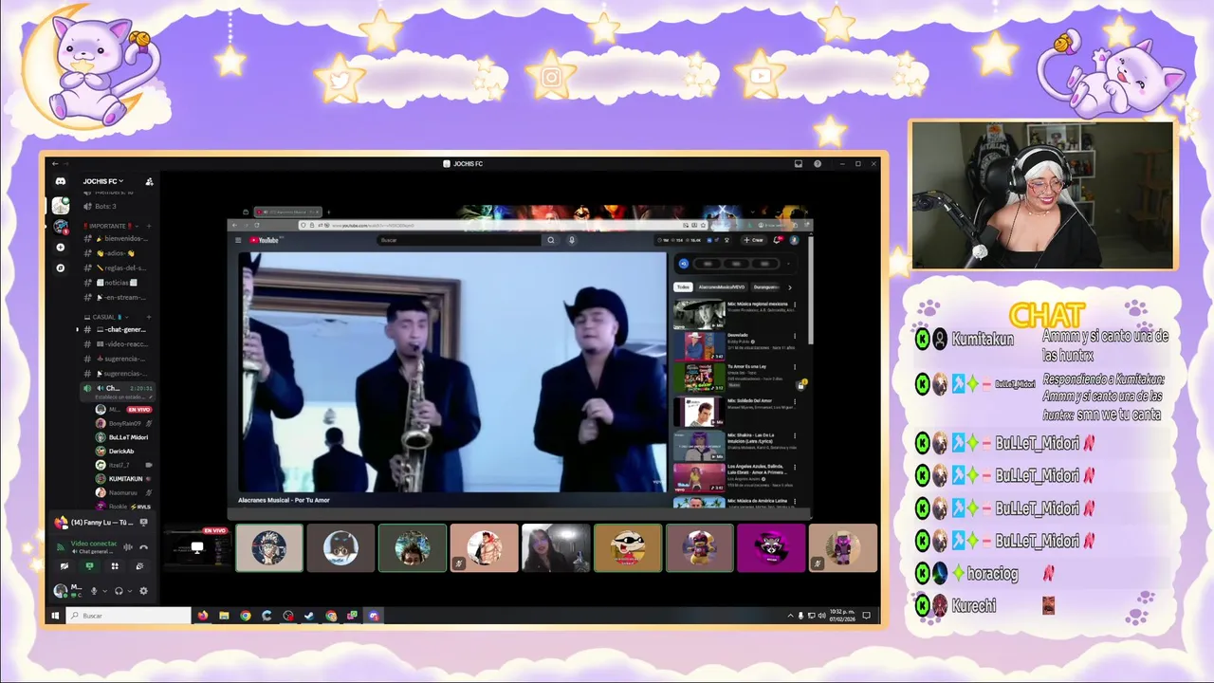Image resolution: width=1214 pixels, height=683 pixels.
Task: Click the YouTube Buscar search field
Action: tap(460, 240)
